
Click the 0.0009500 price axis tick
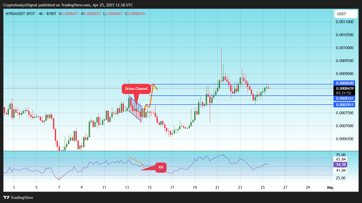coord(344,61)
